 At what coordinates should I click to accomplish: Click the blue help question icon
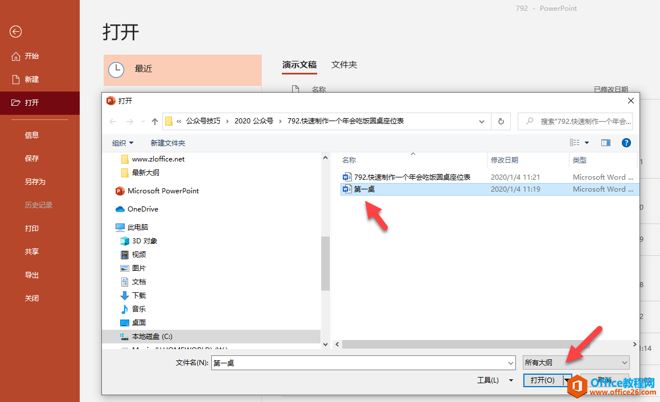626,143
